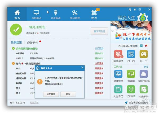The height and width of the screenshot is (113, 159).
Task: Click the 磁盘控制器 row label
Action: pyautogui.click(x=21, y=73)
